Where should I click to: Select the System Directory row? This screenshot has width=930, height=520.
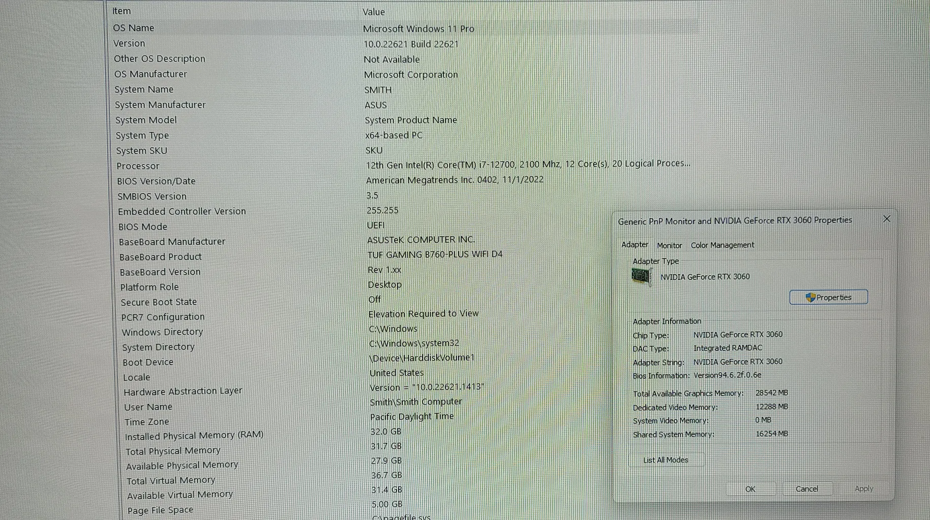pos(158,347)
